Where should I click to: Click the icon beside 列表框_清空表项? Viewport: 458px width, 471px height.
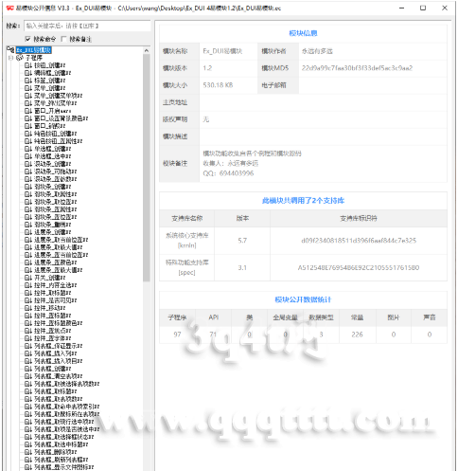(x=28, y=376)
